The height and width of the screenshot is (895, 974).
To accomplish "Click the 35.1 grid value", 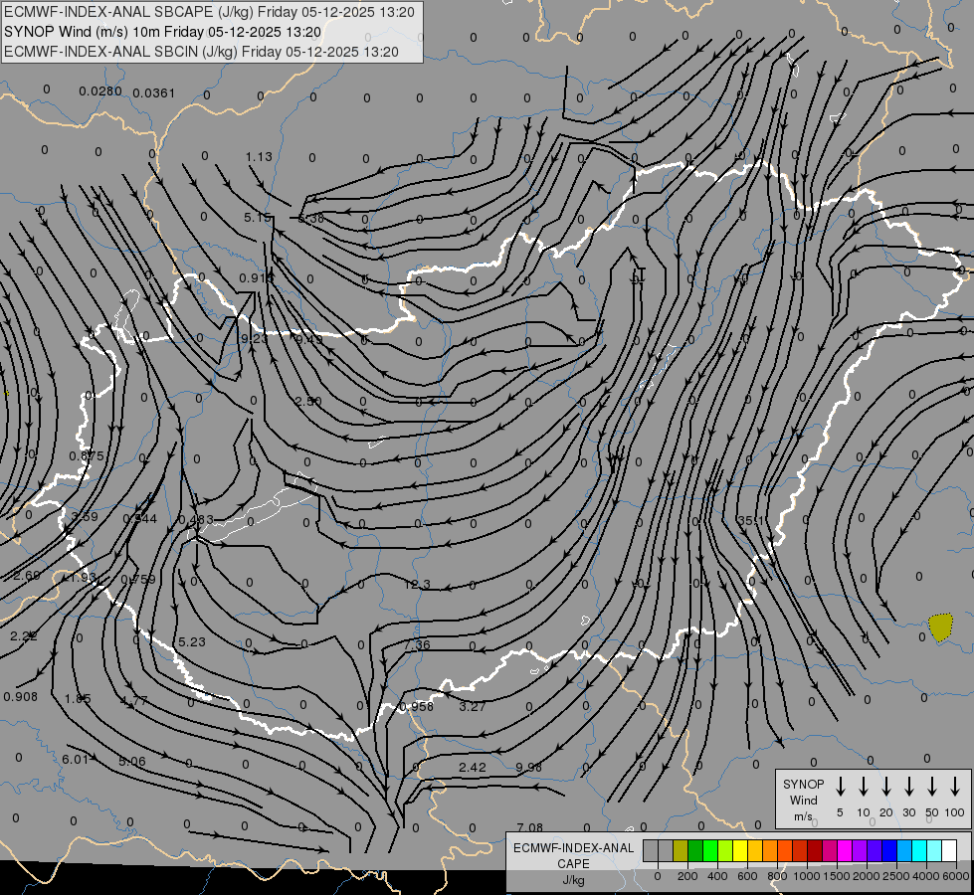I will [750, 520].
